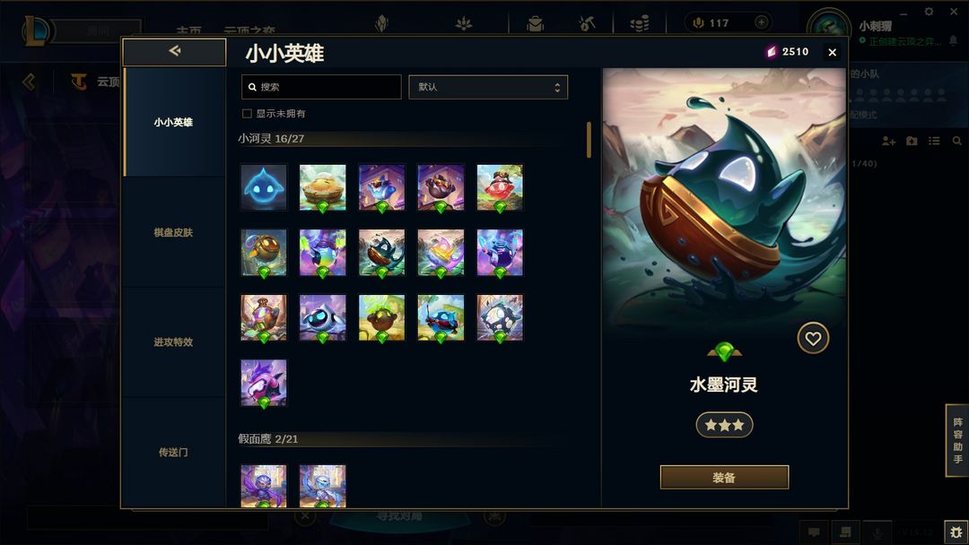Select the pie-shaped river sprite thumbnail
The width and height of the screenshot is (969, 545).
click(323, 187)
